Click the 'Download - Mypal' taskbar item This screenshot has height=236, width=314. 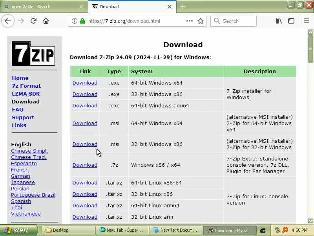[x=230, y=230]
